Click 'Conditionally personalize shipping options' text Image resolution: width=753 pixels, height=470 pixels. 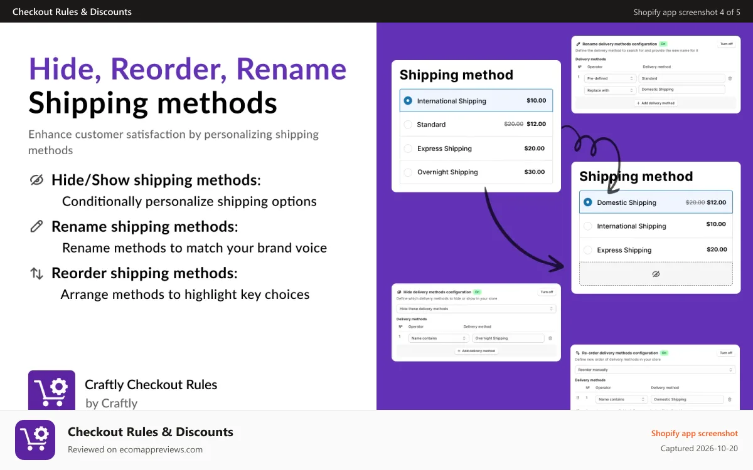coord(190,201)
